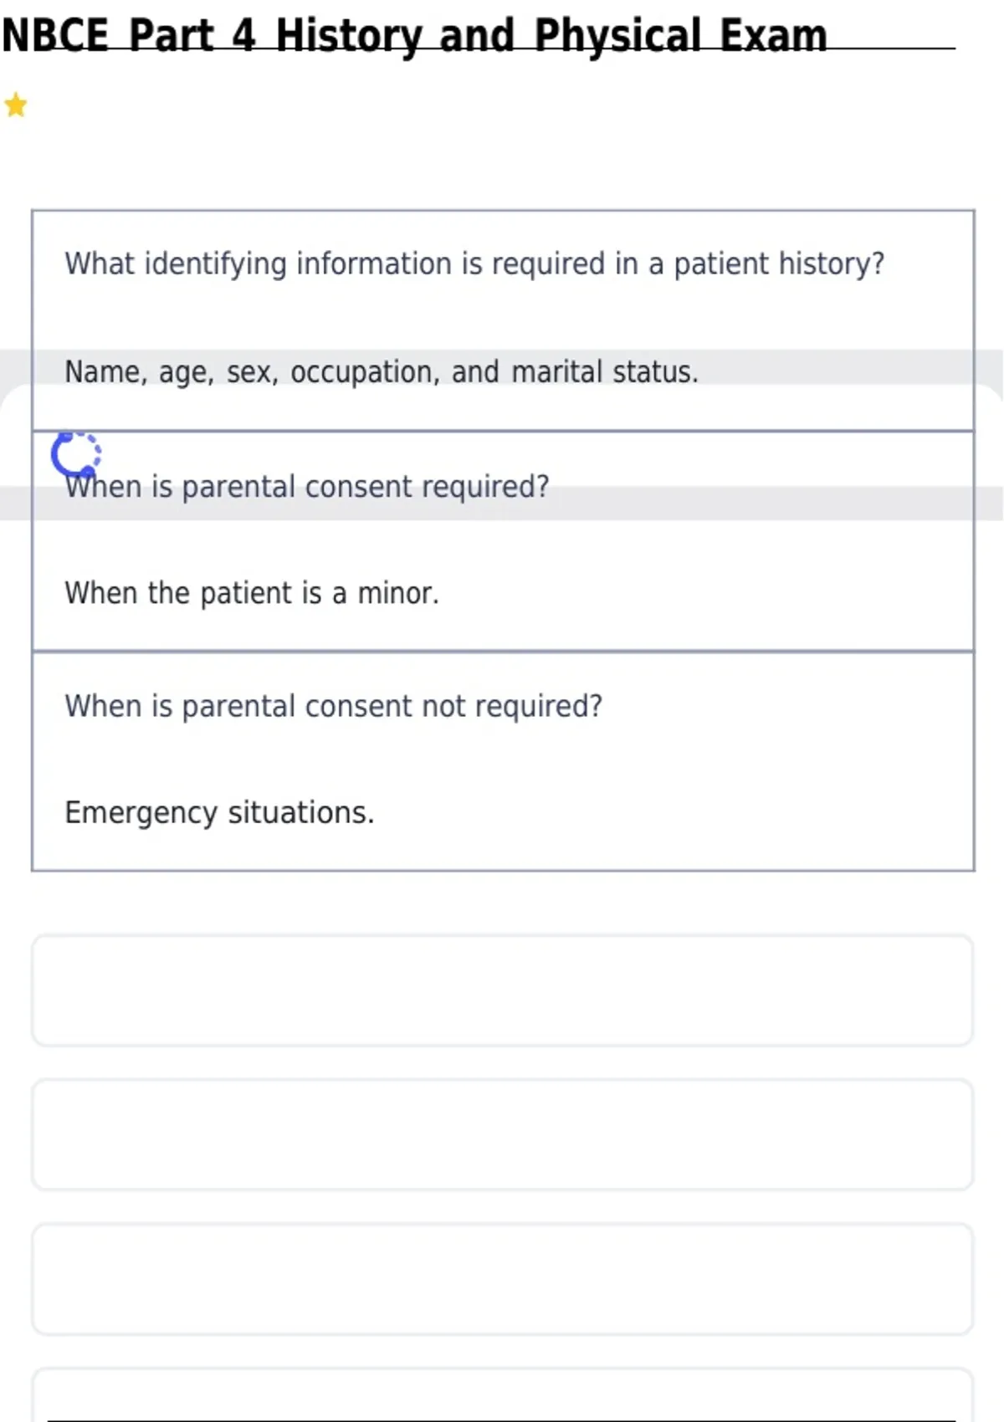Select the 'What identifying information' question text
Viewport: 1004px width, 1422px height.
pos(474,263)
